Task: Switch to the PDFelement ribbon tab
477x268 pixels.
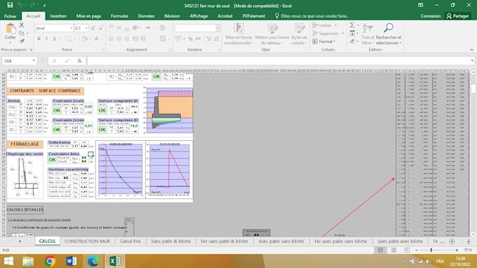Action: point(254,16)
